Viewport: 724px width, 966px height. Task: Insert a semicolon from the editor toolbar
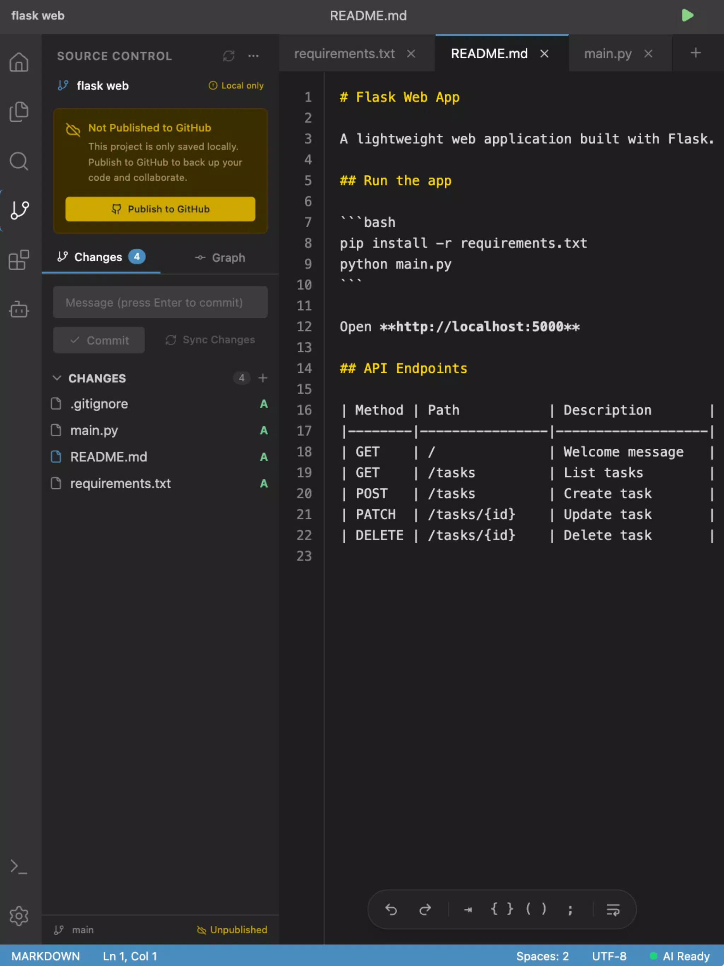(x=570, y=910)
